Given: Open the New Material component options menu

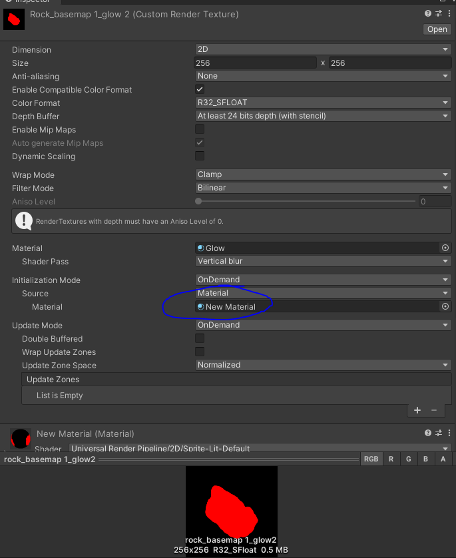Looking at the screenshot, I should click(448, 433).
